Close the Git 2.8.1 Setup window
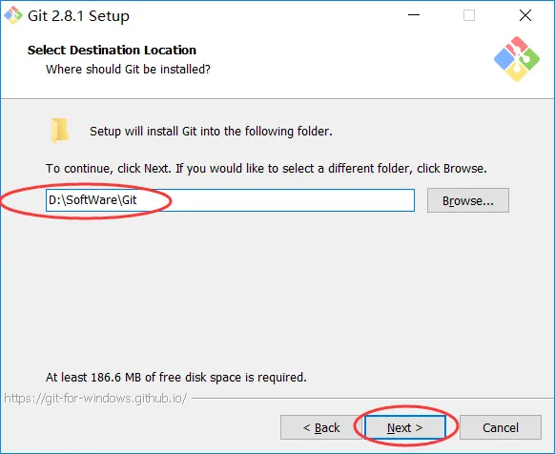 [524, 15]
